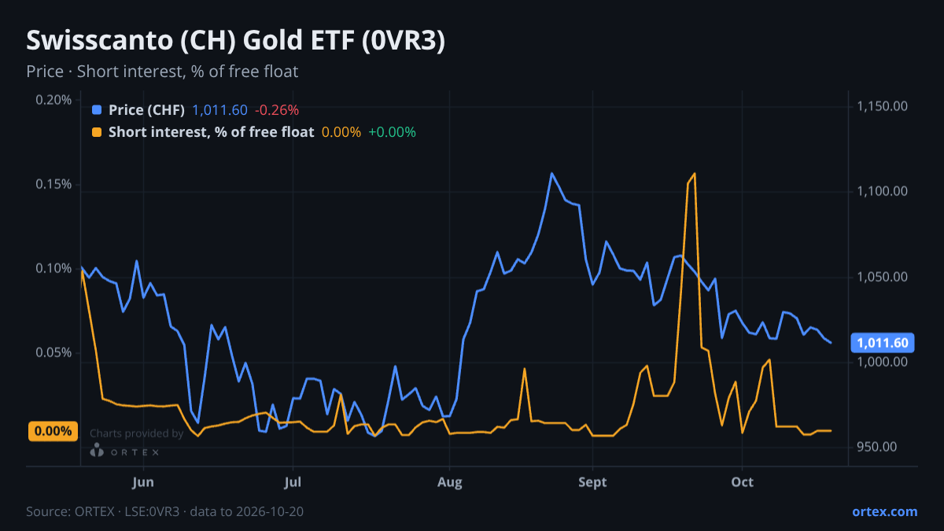This screenshot has height=531, width=944.
Task: Click the -0.26% price change value
Action: click(x=277, y=110)
